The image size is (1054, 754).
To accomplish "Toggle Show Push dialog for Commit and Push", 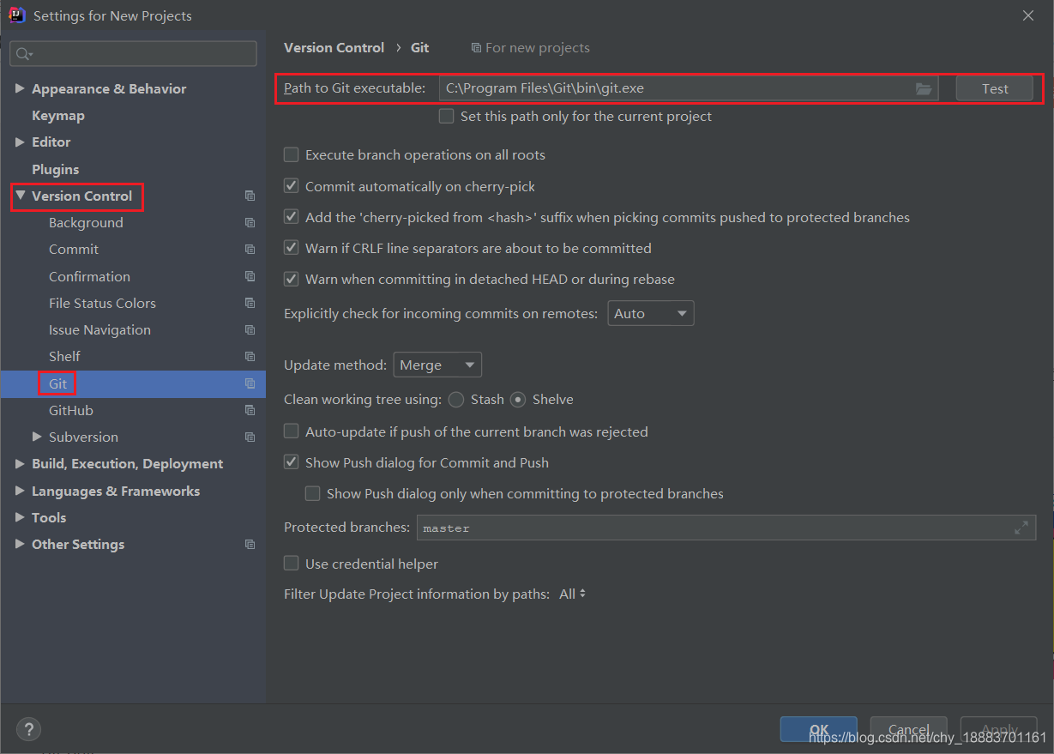I will click(291, 462).
